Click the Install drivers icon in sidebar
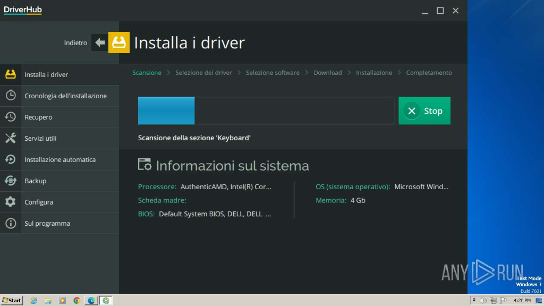 (x=11, y=74)
